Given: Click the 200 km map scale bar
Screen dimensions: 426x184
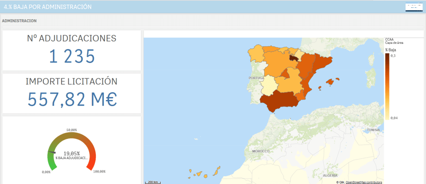Looking at the screenshot, I should (x=153, y=182).
